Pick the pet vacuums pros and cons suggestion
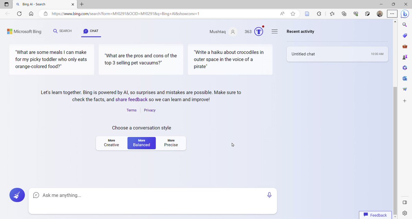This screenshot has height=219, width=412. click(x=141, y=59)
